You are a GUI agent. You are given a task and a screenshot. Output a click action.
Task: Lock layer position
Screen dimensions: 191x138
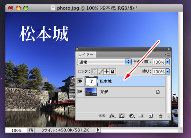[107, 71]
